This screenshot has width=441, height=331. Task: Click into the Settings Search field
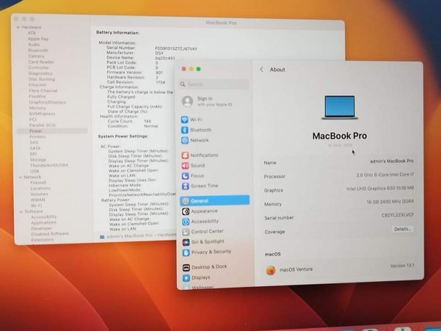pyautogui.click(x=214, y=84)
